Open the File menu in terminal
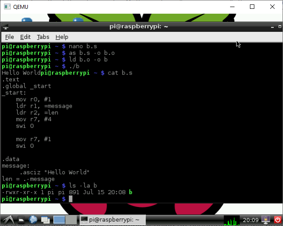 tap(9, 37)
